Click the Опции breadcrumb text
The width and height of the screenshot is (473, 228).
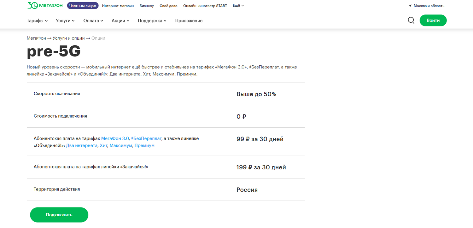98,38
